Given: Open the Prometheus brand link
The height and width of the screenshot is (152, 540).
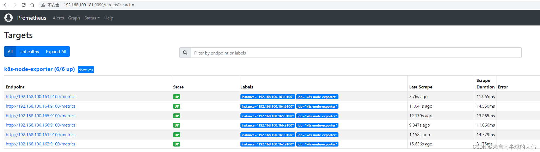Looking at the screenshot, I should (x=32, y=18).
